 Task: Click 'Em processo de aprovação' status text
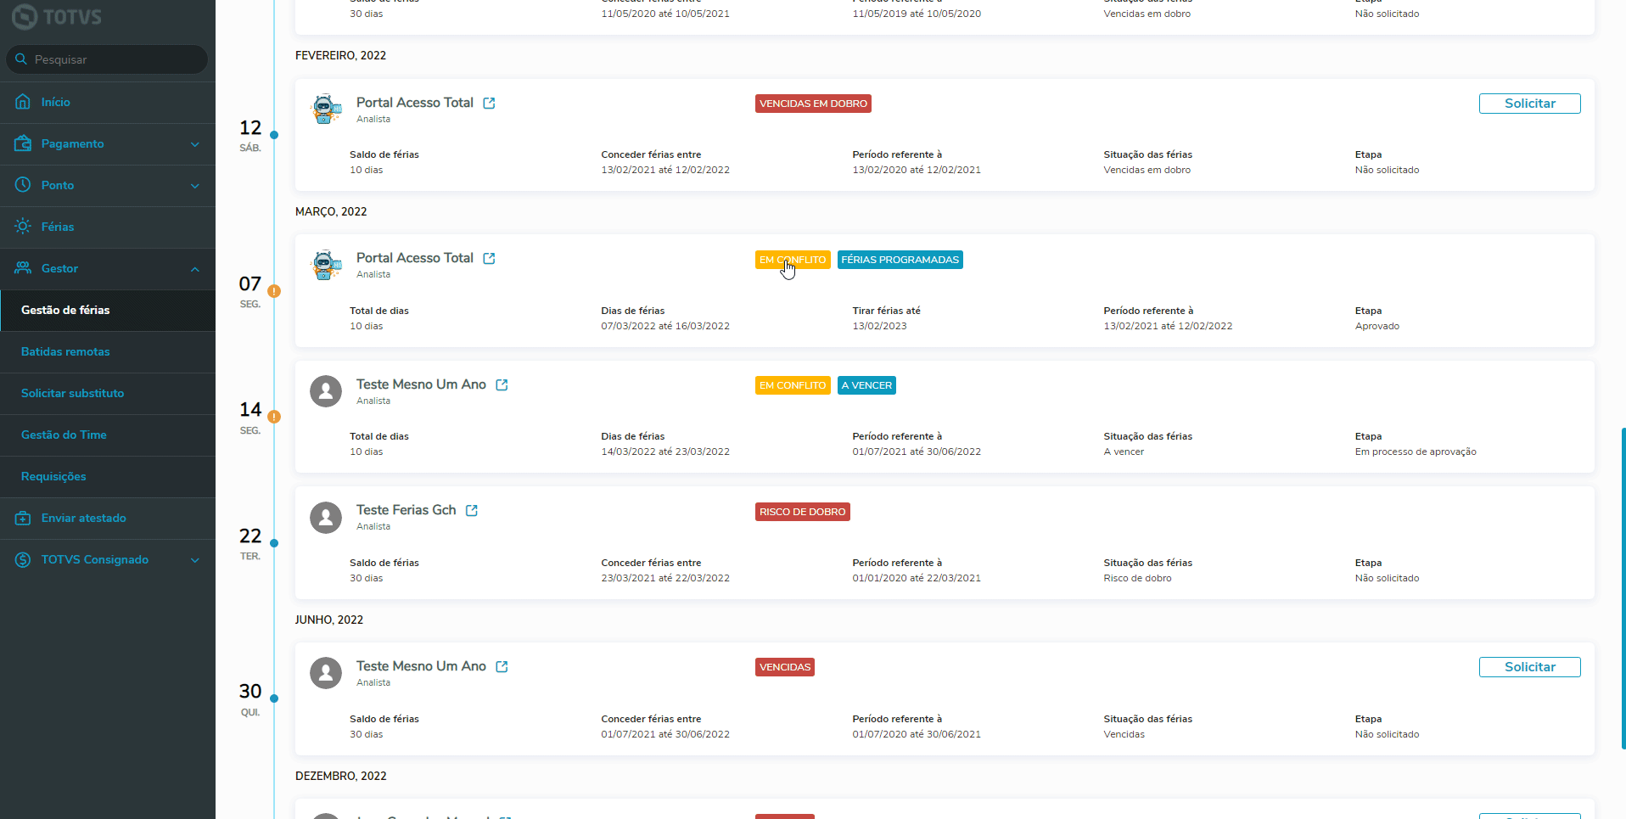point(1416,452)
